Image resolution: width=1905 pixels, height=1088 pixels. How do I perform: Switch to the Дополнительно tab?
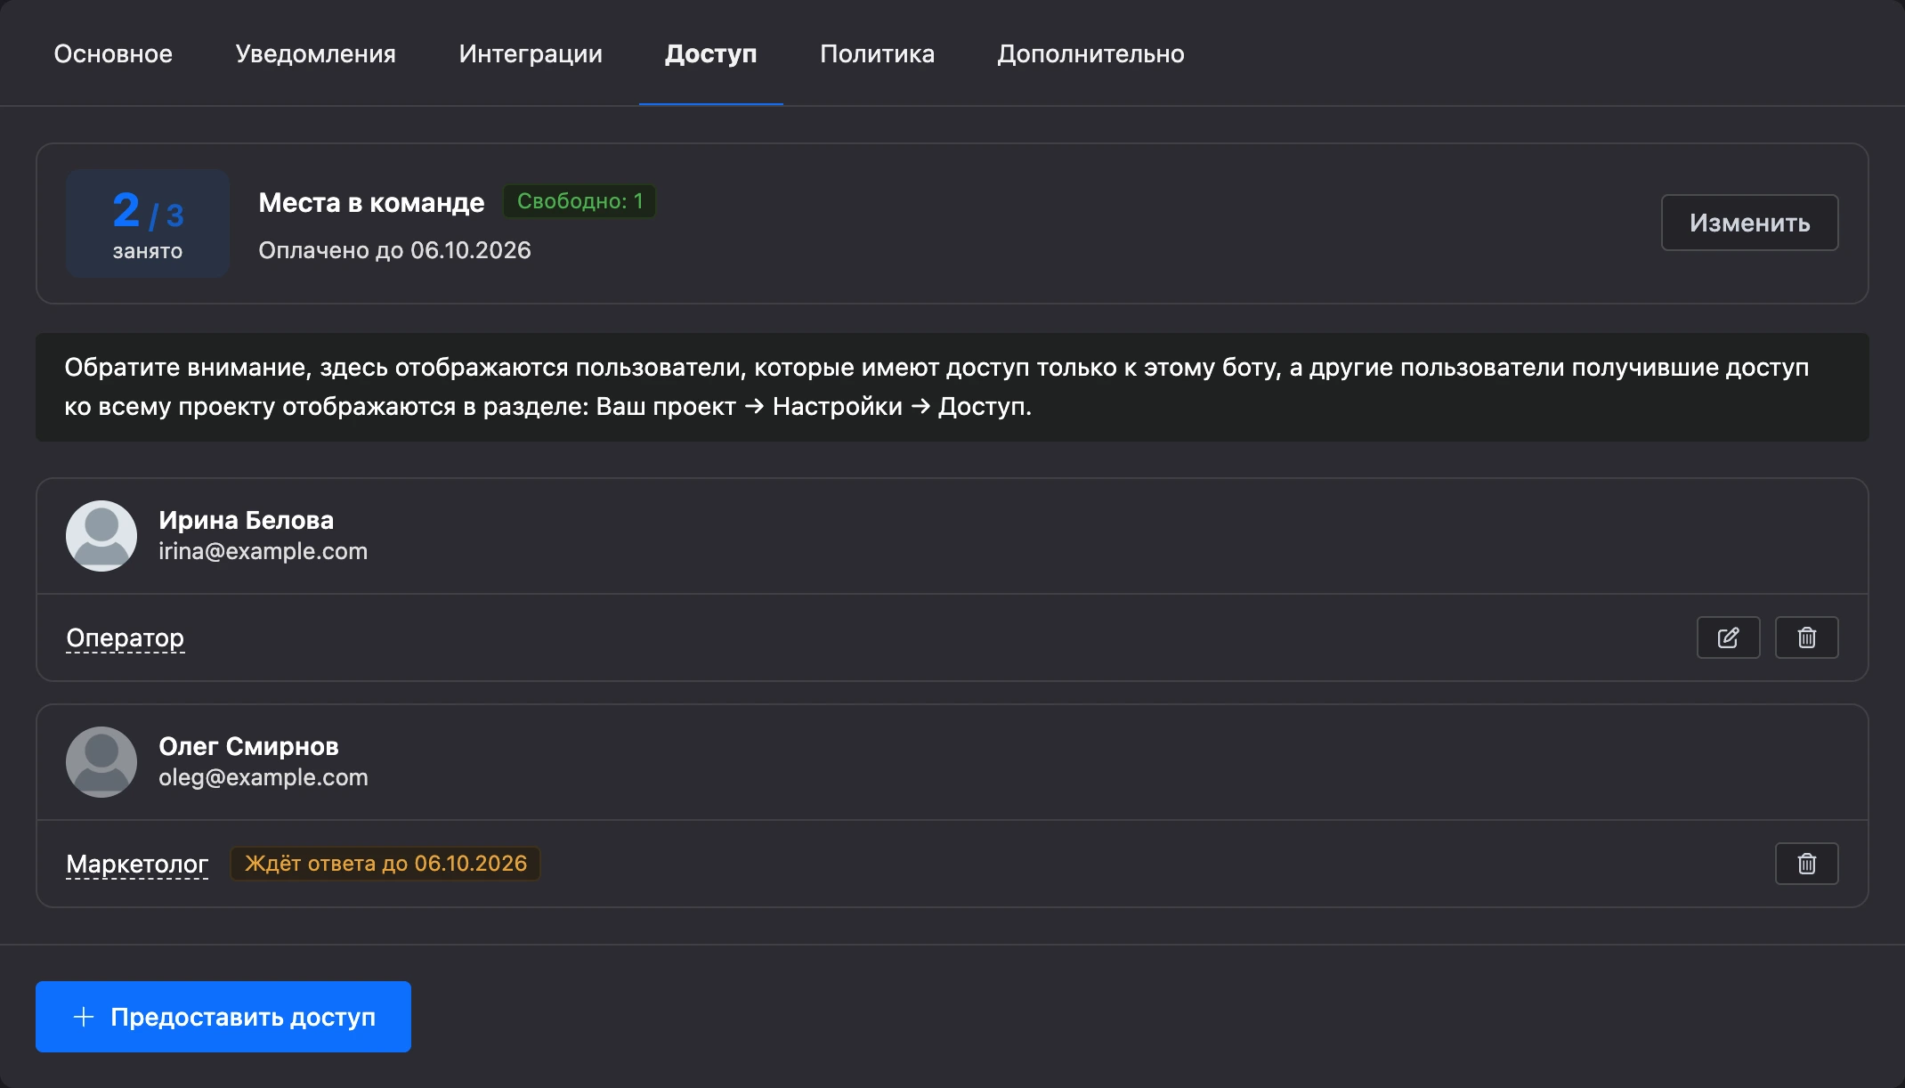[1090, 53]
